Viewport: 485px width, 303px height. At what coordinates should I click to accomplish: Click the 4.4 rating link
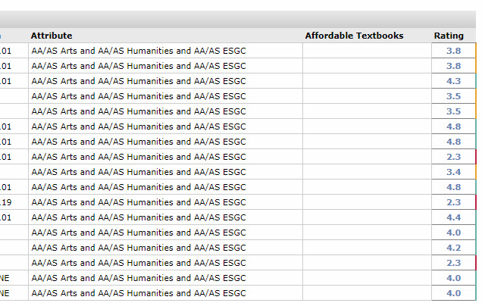tap(454, 217)
